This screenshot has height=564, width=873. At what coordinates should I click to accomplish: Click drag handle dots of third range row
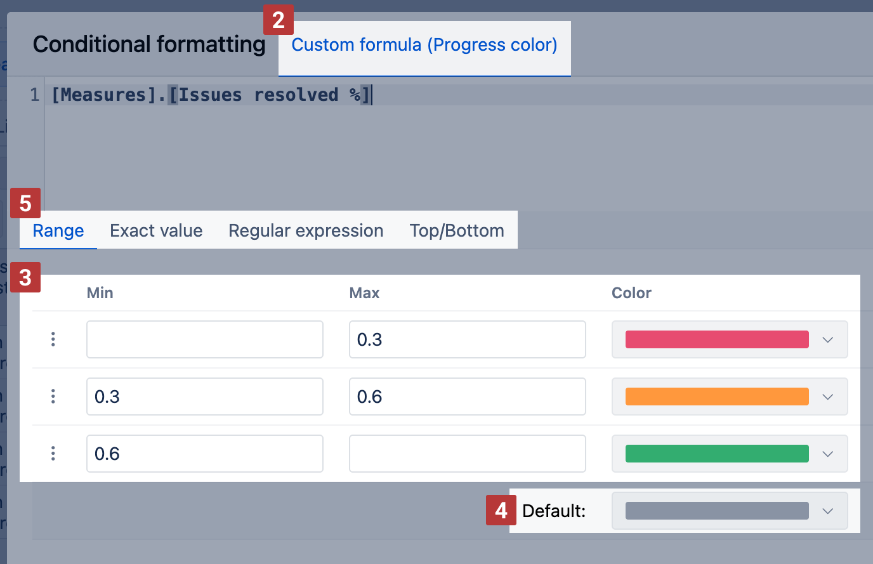53,454
